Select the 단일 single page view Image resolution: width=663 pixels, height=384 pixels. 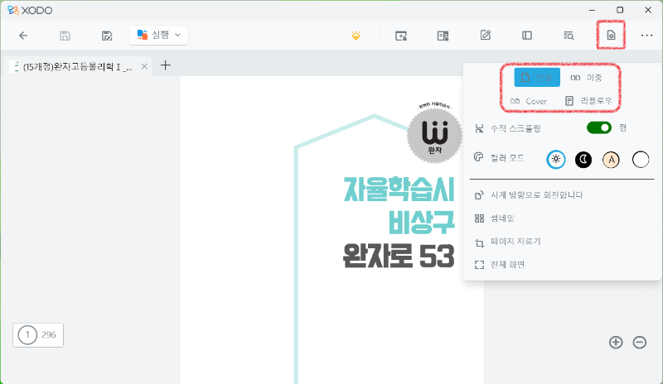coord(537,77)
